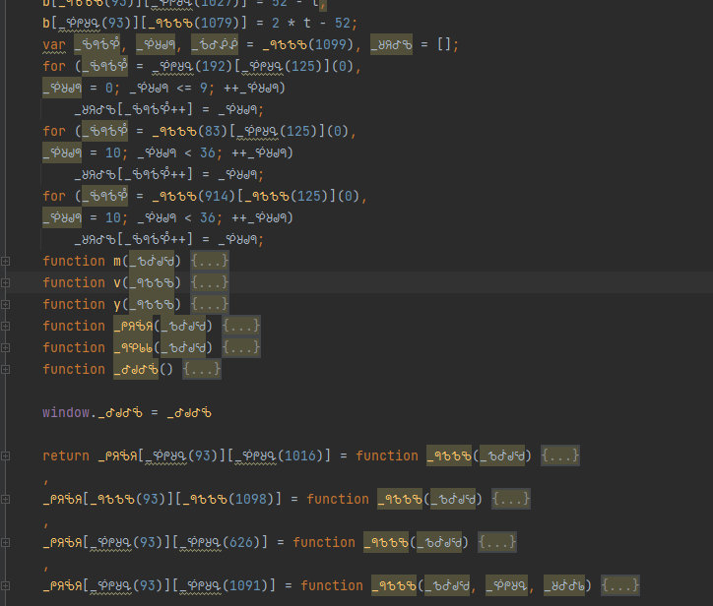Click {...} placeholder on three-parameter function line
The image size is (713, 606).
(620, 585)
